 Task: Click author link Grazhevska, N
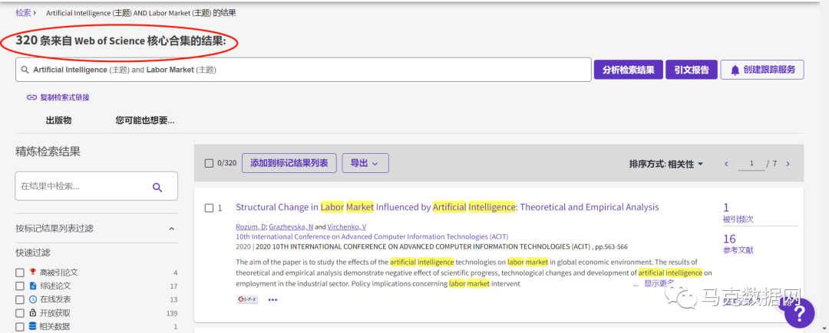(291, 227)
